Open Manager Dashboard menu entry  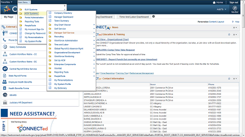coord(64,17)
